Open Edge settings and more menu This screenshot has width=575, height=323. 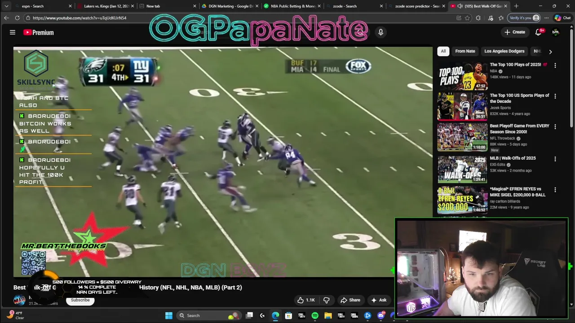pyautogui.click(x=546, y=18)
